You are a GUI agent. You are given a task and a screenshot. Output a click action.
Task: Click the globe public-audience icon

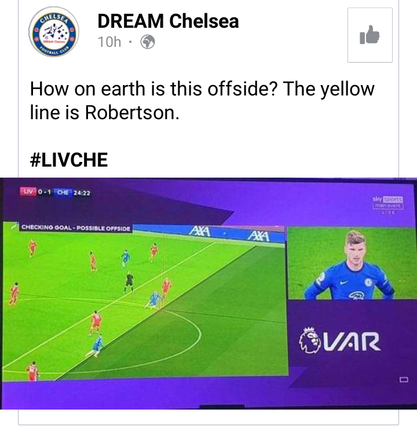[148, 42]
